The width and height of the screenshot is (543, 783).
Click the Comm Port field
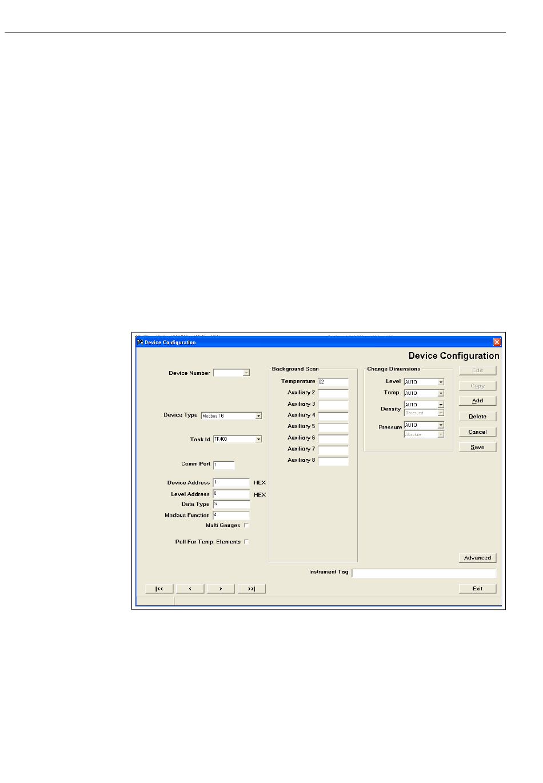tap(224, 465)
